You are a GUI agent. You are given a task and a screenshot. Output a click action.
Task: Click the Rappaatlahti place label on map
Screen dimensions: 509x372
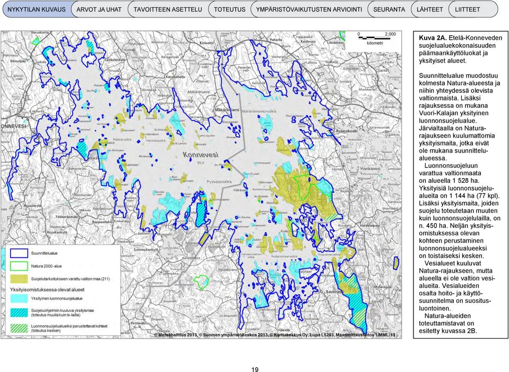(102, 222)
